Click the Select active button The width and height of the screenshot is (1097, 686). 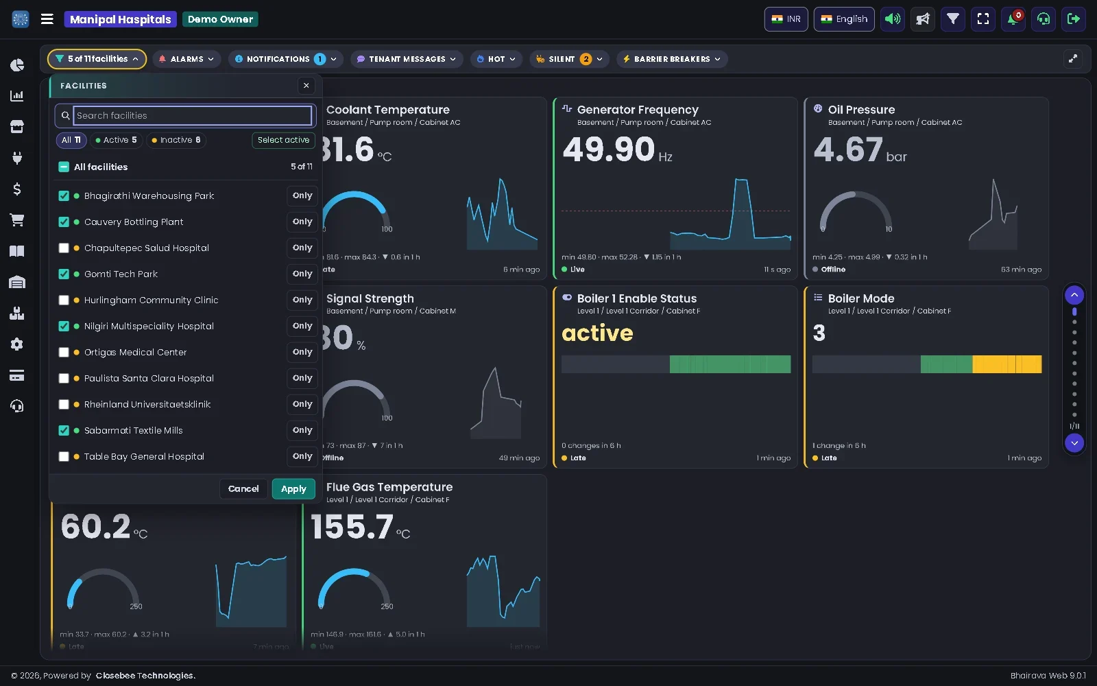(x=284, y=140)
